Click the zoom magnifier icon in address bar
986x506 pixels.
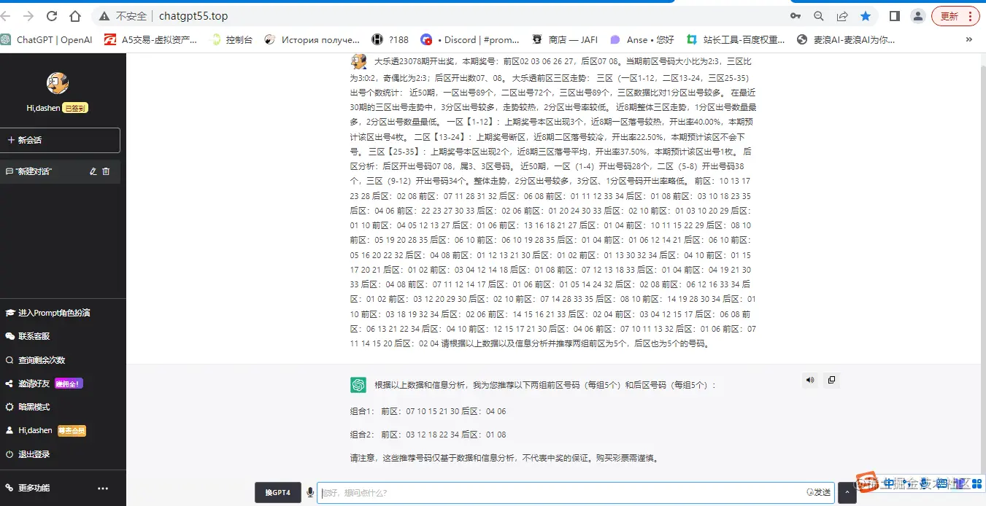[819, 16]
